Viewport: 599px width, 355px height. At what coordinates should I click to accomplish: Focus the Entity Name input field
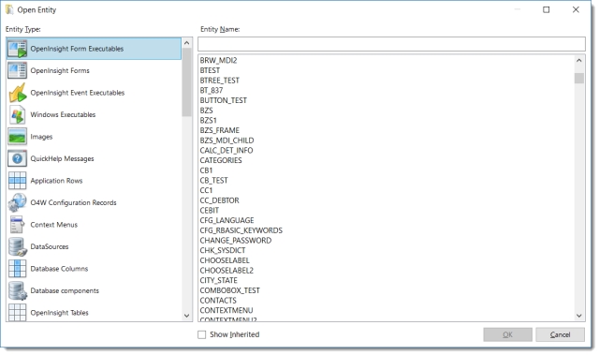[x=391, y=44]
